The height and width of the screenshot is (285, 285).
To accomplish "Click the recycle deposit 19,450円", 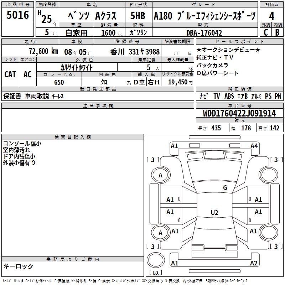I will tap(180, 82).
